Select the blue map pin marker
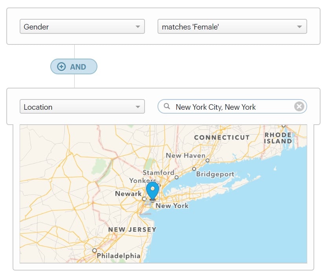The height and width of the screenshot is (280, 328). point(152,190)
